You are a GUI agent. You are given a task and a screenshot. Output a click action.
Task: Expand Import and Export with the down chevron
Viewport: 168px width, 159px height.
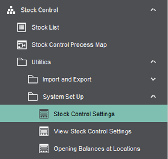pyautogui.click(x=153, y=79)
